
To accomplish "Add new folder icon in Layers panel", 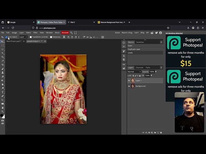I will click(x=155, y=133).
